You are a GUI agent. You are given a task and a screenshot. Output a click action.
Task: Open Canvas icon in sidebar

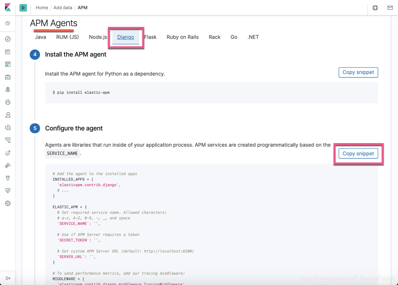(8, 77)
